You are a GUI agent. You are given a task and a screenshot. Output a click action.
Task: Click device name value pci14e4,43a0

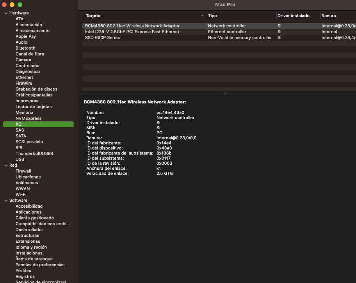pyautogui.click(x=170, y=113)
